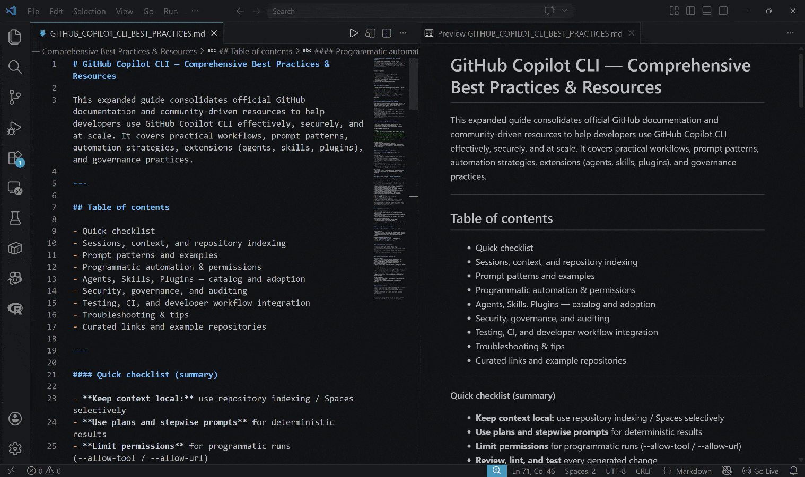The height and width of the screenshot is (477, 805).
Task: Close the GITHUB_COPILOT_CLI_BEST_PRACTICES.md editor tab
Action: 214,33
